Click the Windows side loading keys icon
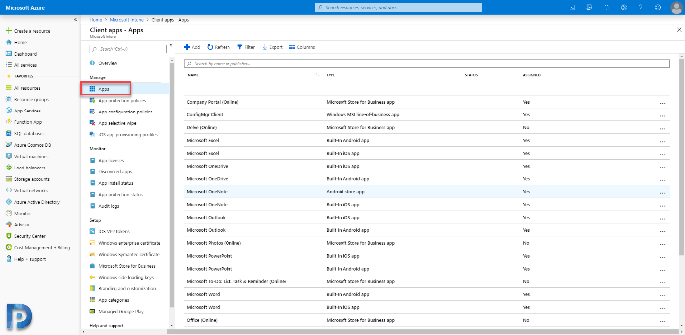 (x=92, y=277)
